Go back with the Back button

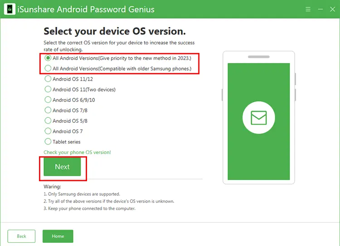21,236
